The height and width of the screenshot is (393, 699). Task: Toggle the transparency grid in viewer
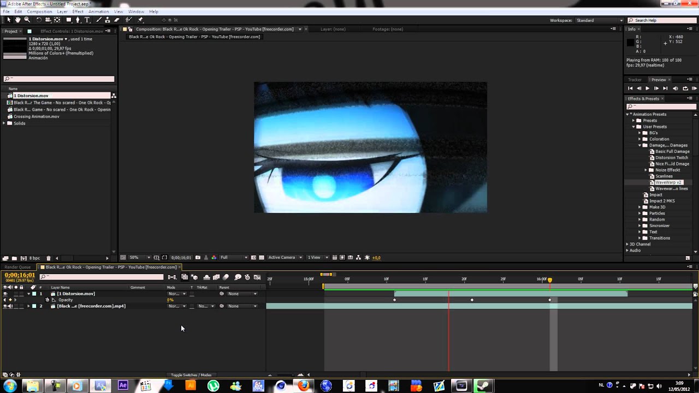pyautogui.click(x=262, y=258)
